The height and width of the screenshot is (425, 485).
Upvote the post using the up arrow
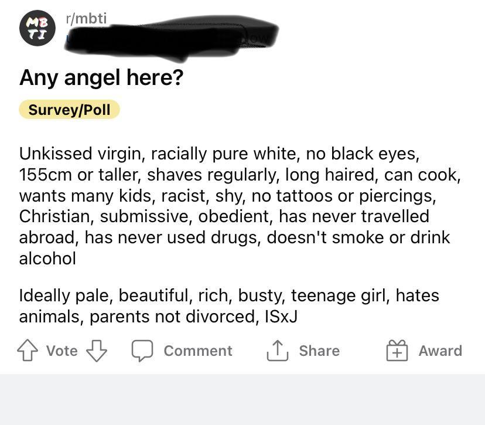pyautogui.click(x=28, y=349)
